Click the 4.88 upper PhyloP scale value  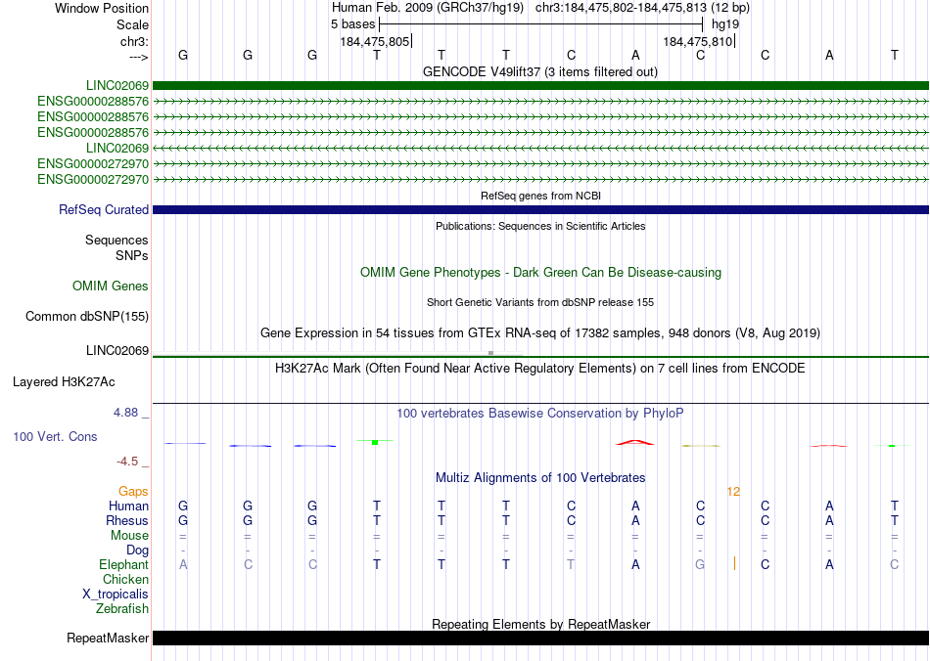(125, 413)
